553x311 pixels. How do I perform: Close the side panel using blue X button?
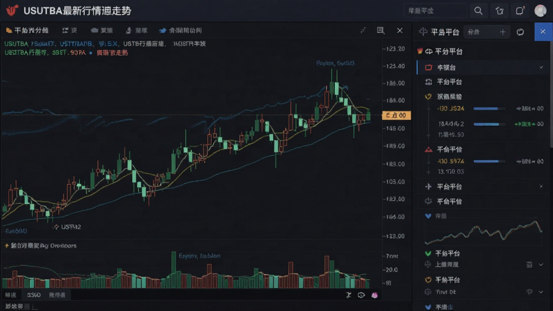click(x=543, y=32)
